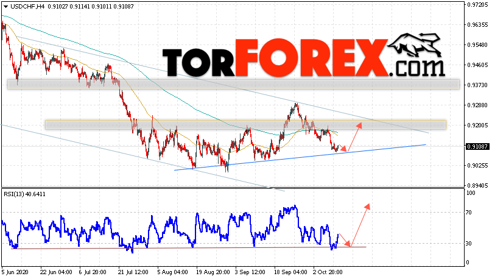Screen dimensions: 492x279
Task: Select the time axis label 22 Jun 04:00
Action: 56,272
